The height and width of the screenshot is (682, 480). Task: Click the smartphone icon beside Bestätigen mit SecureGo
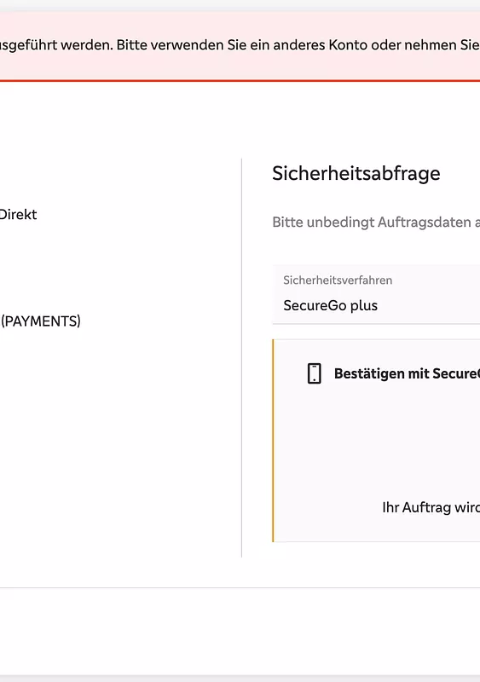[315, 373]
